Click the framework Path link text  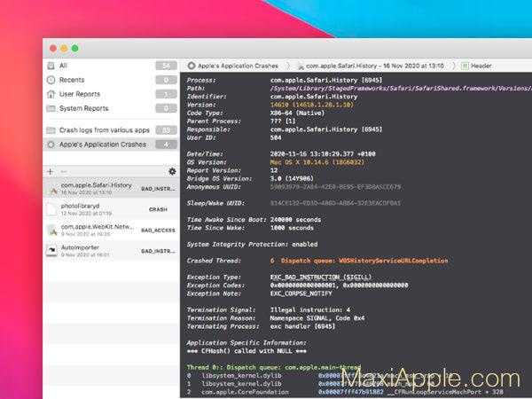tap(401, 88)
